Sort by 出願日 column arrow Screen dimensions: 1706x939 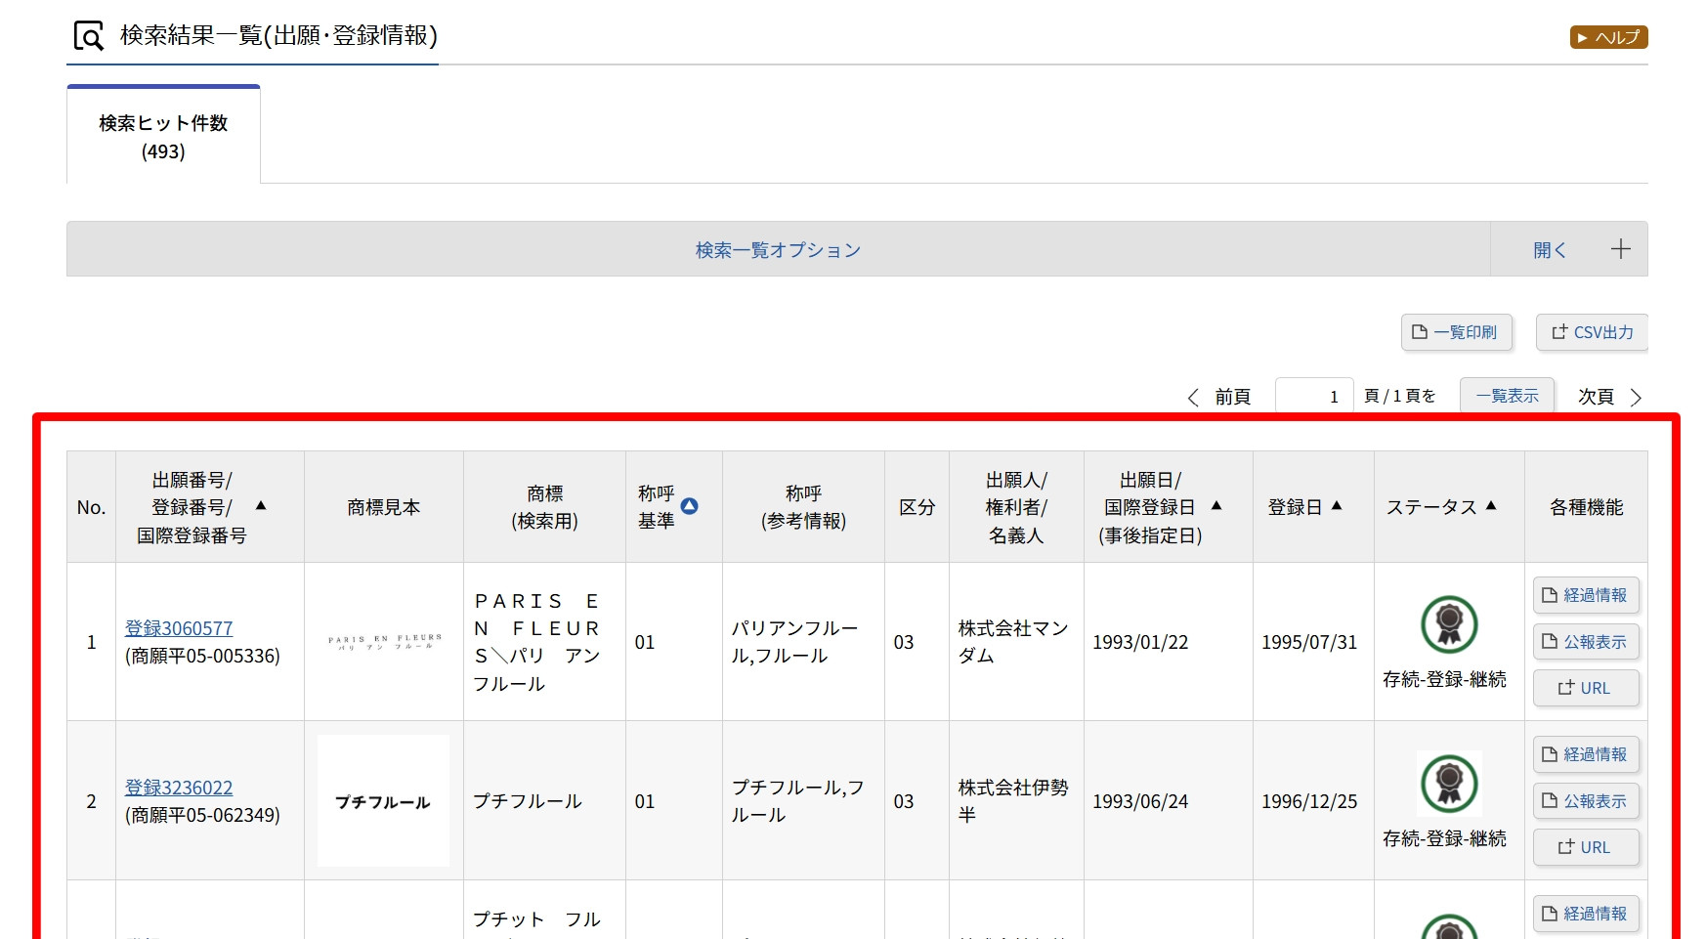pyautogui.click(x=1216, y=506)
